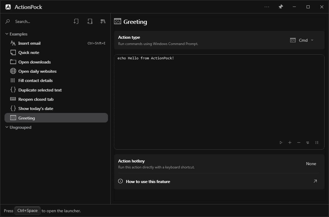329x217 pixels.
Task: Select the Insert email action
Action: (56, 43)
